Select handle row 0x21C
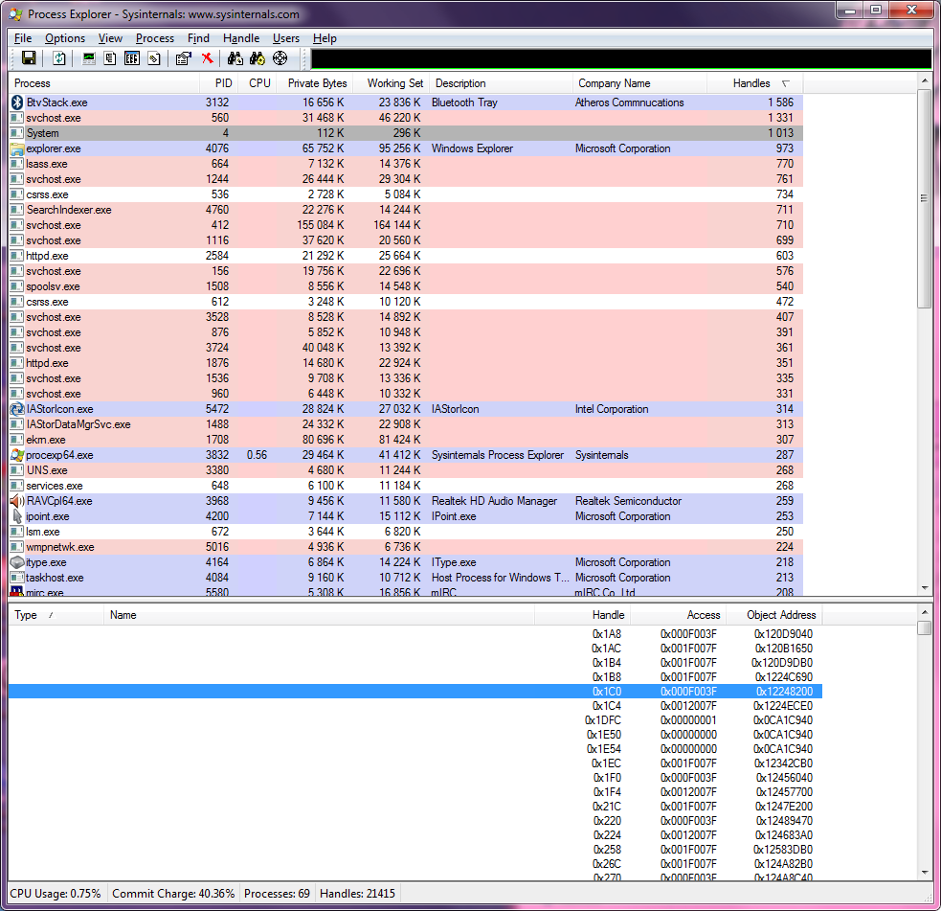Screen dimensions: 941x911 415,807
